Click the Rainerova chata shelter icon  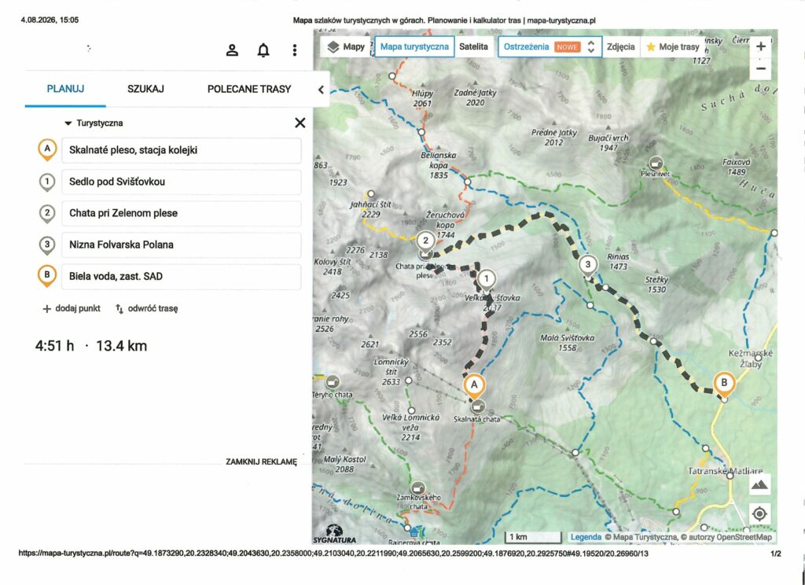pyautogui.click(x=414, y=532)
